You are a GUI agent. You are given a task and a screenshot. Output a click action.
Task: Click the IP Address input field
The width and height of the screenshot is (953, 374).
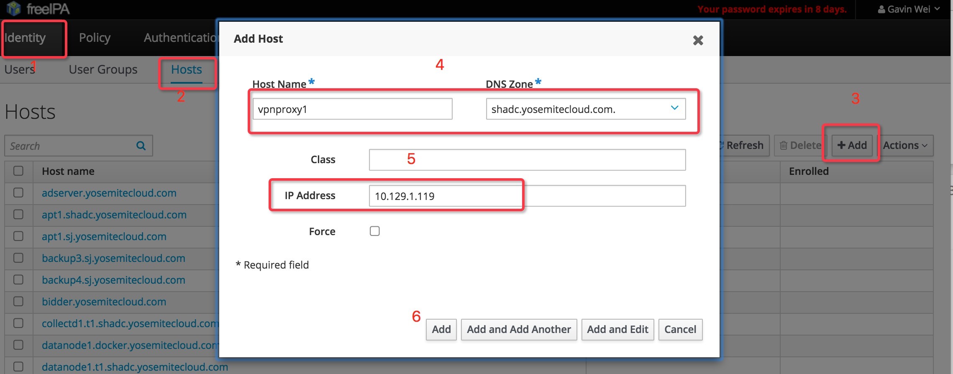point(527,196)
